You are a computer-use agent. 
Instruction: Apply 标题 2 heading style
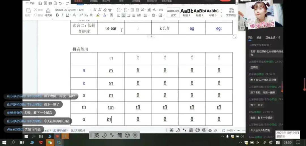(200, 13)
